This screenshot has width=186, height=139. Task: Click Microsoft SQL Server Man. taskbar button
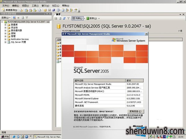point(47,137)
